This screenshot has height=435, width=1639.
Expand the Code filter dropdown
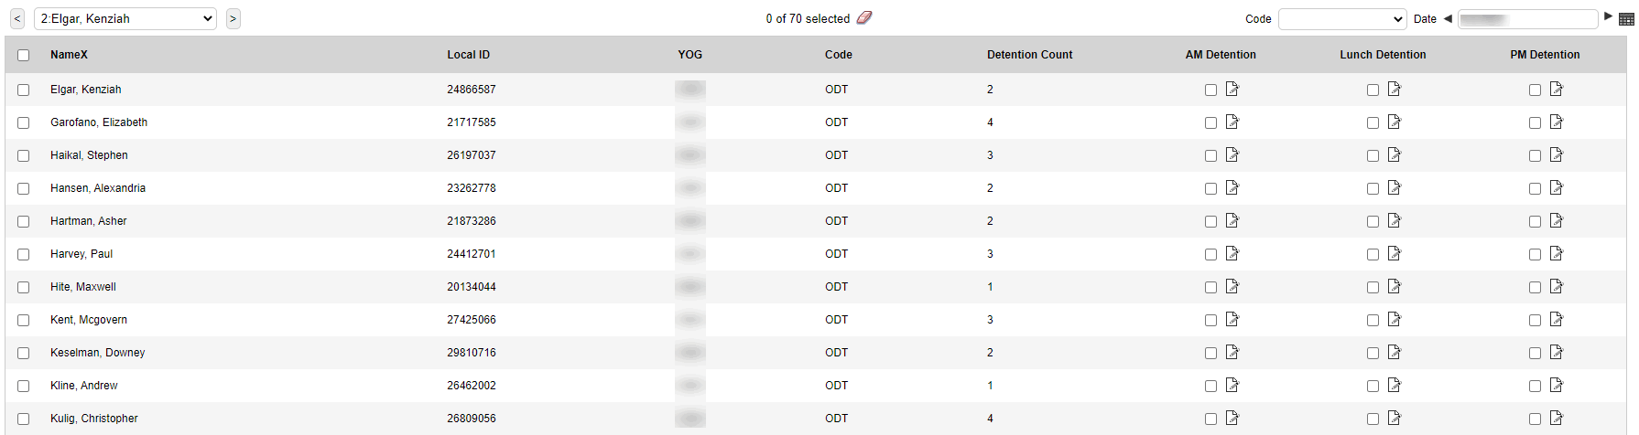(x=1341, y=19)
